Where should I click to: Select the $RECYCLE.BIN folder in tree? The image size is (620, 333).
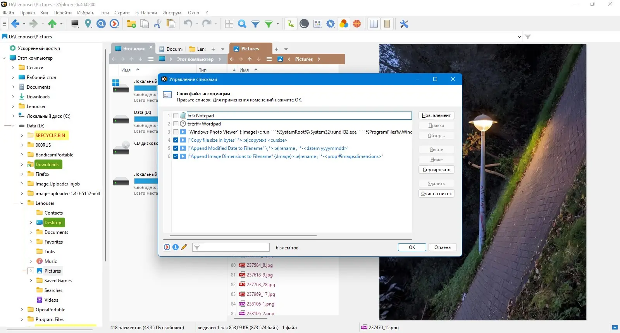pos(50,136)
